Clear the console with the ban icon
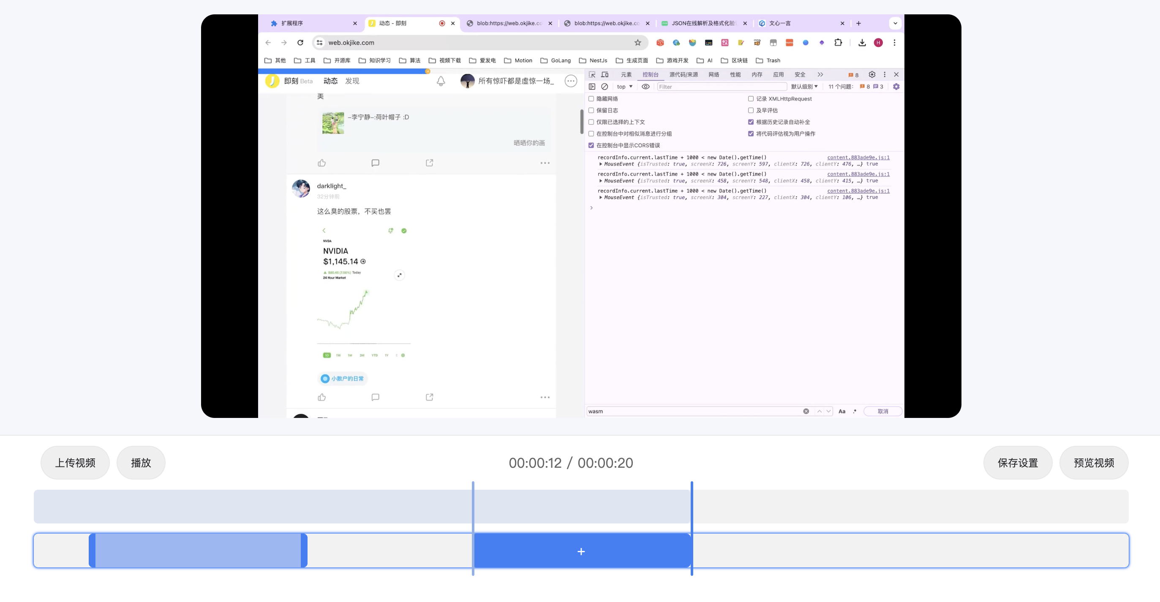The width and height of the screenshot is (1160, 602). tap(605, 87)
